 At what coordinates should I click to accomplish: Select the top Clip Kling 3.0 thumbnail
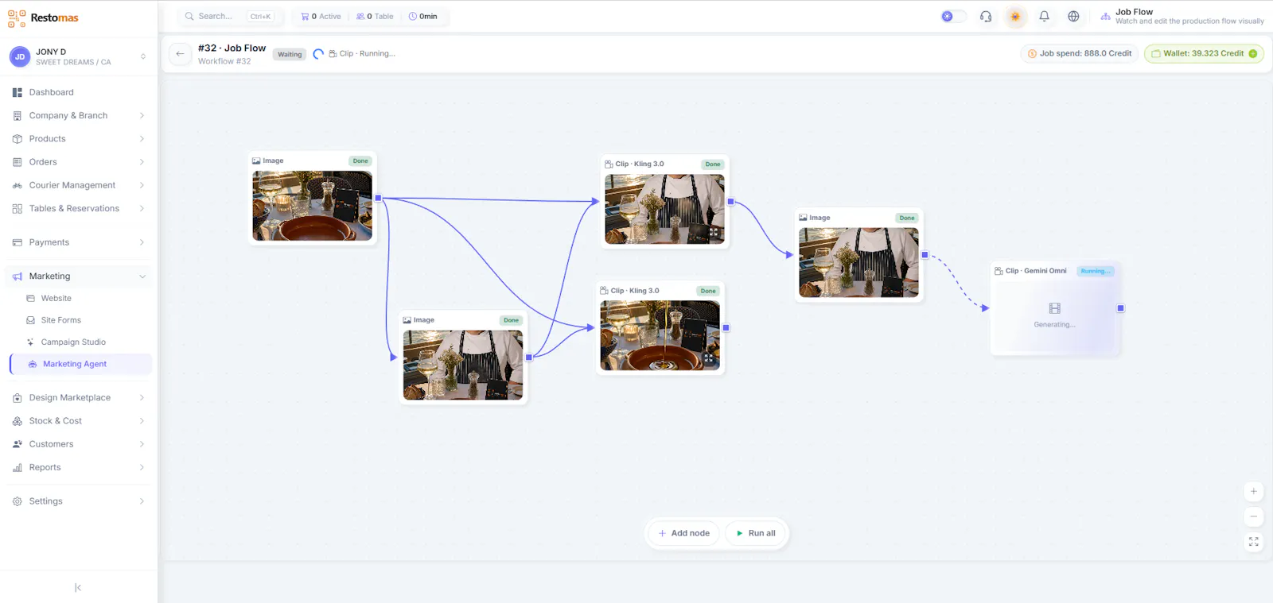coord(664,209)
